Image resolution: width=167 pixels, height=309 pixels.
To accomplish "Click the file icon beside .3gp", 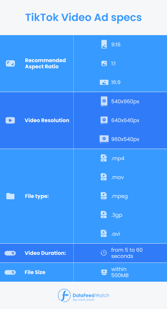I will pyautogui.click(x=104, y=215).
